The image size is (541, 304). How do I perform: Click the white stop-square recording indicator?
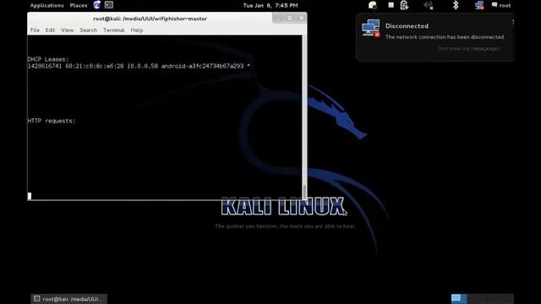(x=391, y=5)
